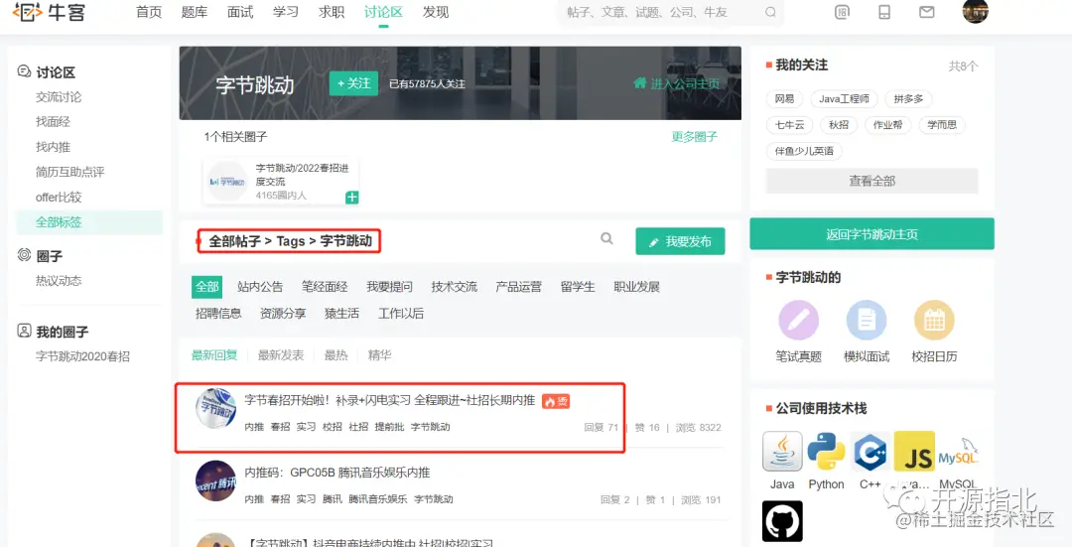The height and width of the screenshot is (547, 1072).
Task: Open 校招日历 calendar icon
Action: [x=934, y=320]
